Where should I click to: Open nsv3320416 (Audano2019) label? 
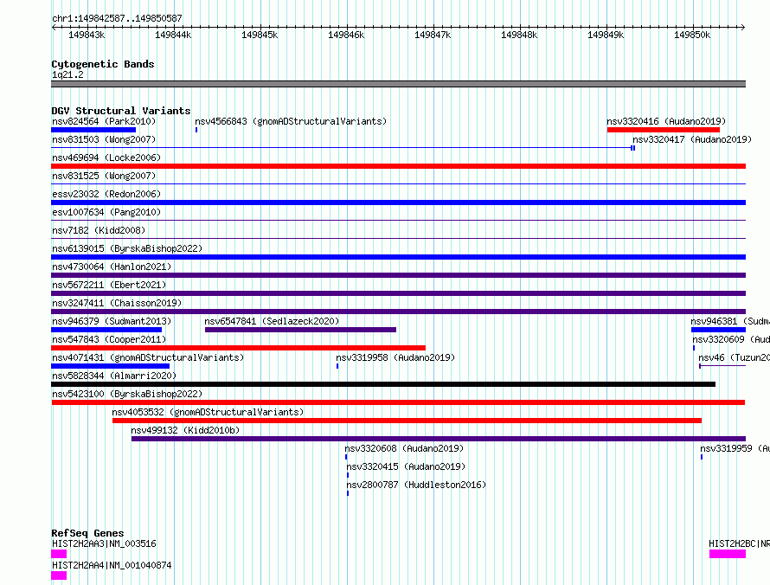[666, 121]
